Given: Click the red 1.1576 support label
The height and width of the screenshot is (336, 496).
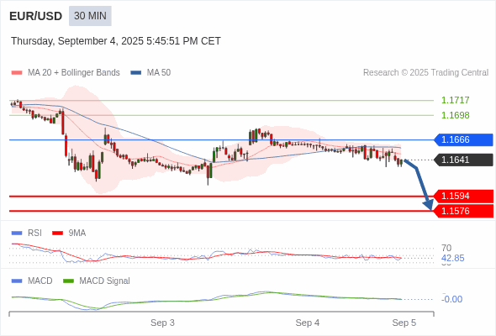Looking at the screenshot, I should [x=463, y=211].
